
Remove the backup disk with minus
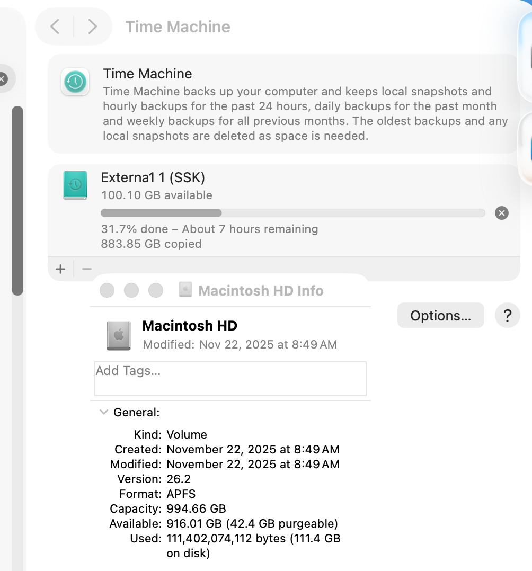pos(87,269)
